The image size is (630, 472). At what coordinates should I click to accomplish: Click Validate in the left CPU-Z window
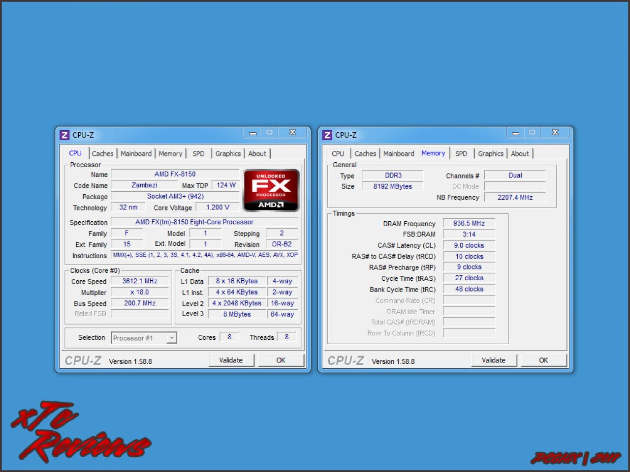click(x=231, y=360)
